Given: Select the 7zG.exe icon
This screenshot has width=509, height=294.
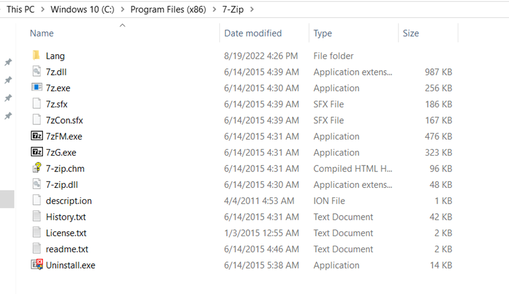Looking at the screenshot, I should coord(36,152).
